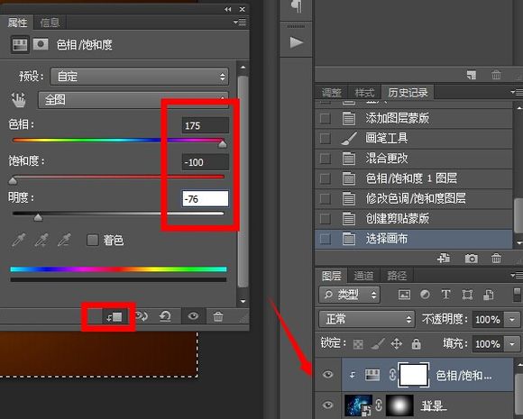Adjust the 明度 lightness slider handle
This screenshot has width=523, height=419.
(x=39, y=217)
